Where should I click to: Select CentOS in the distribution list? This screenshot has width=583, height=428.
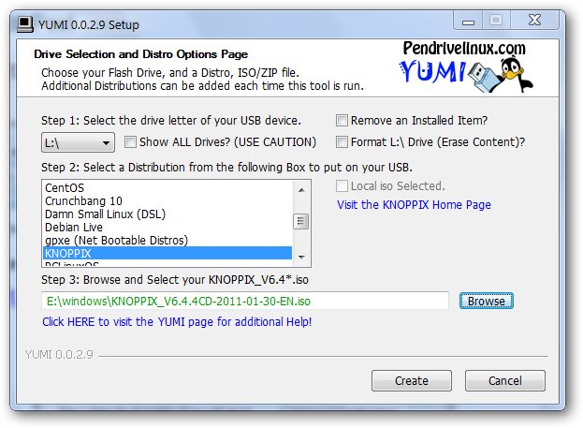tap(168, 187)
